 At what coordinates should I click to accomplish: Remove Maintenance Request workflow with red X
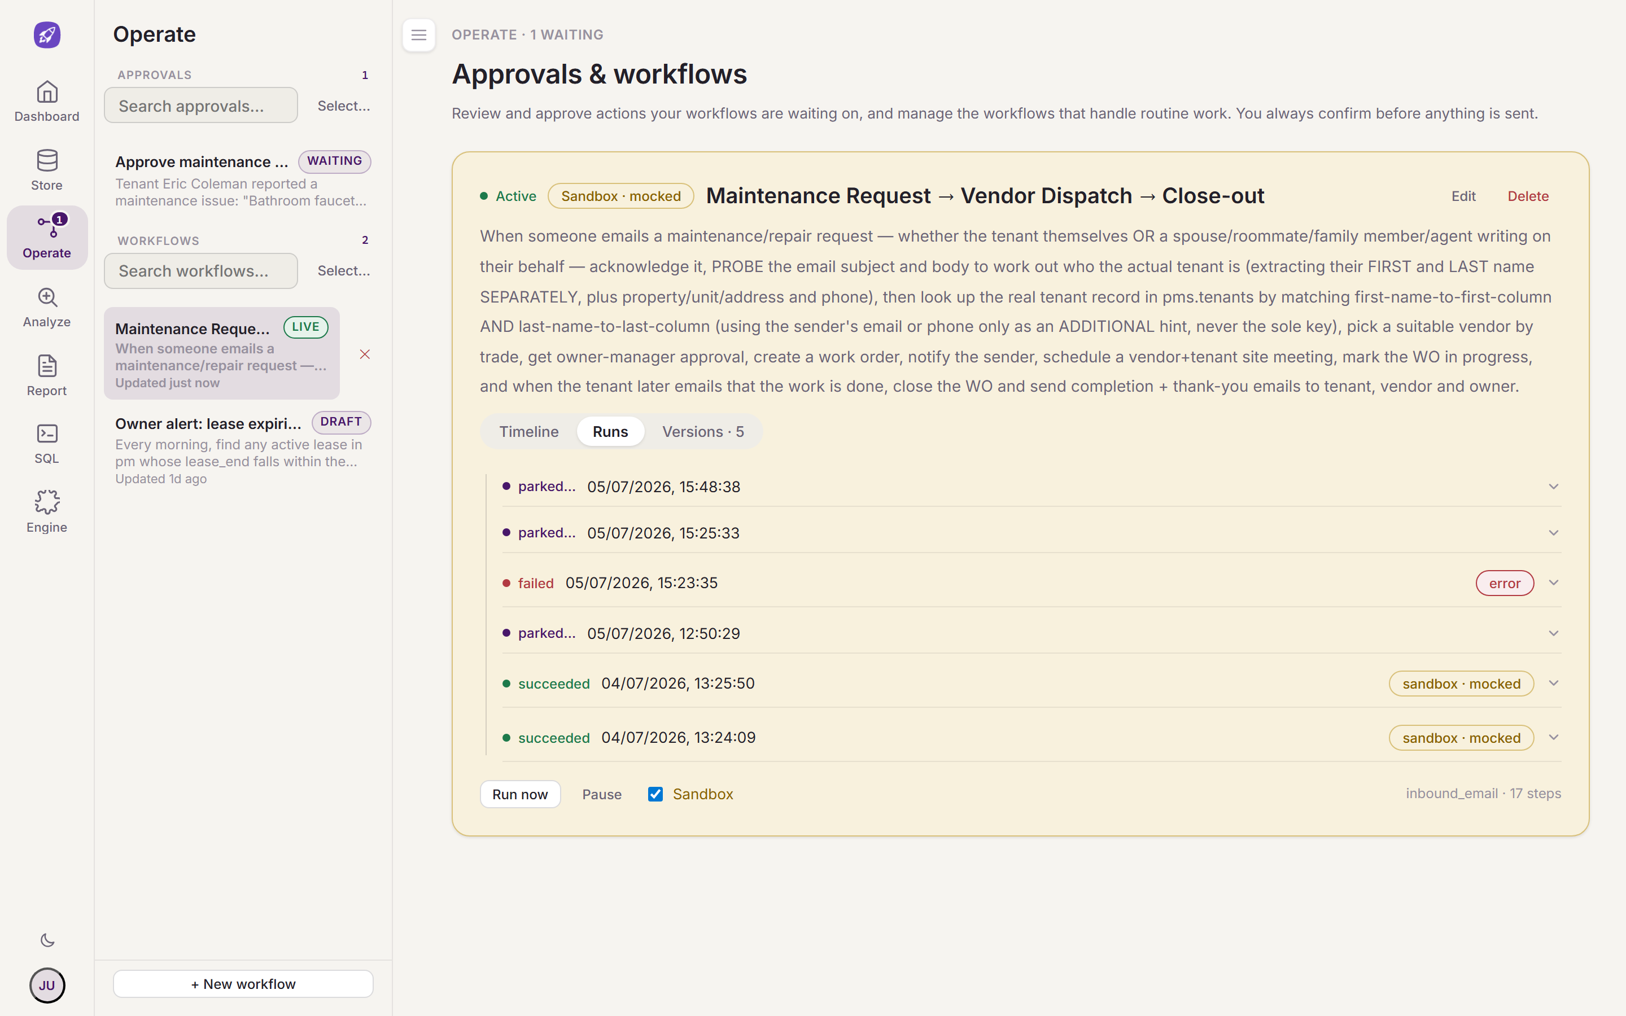pos(365,354)
